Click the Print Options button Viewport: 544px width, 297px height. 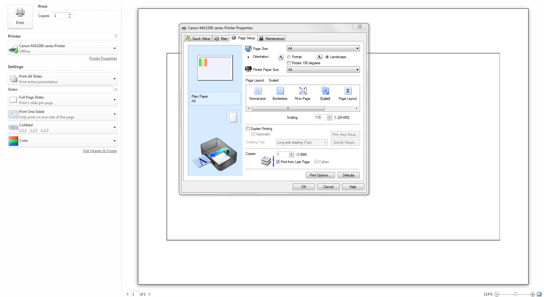pos(320,175)
